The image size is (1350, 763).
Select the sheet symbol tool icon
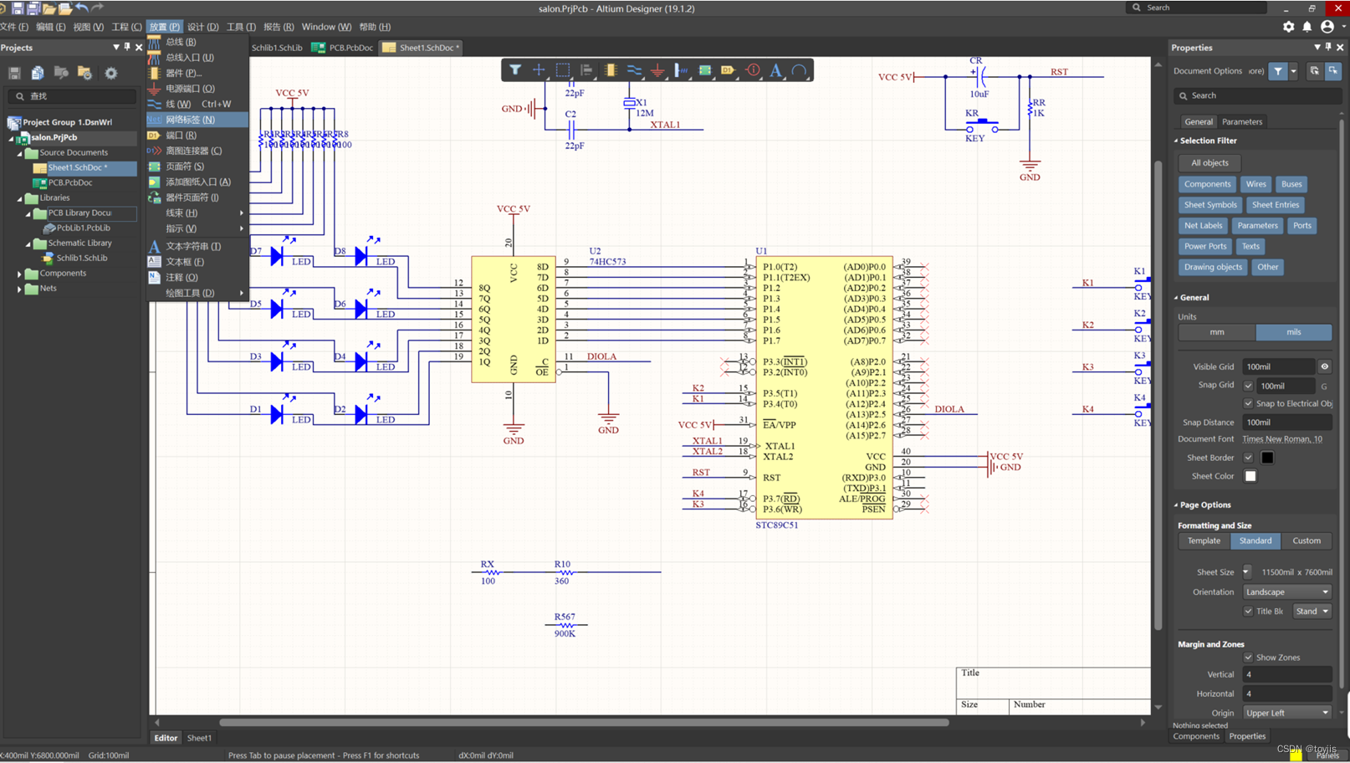pyautogui.click(x=705, y=70)
